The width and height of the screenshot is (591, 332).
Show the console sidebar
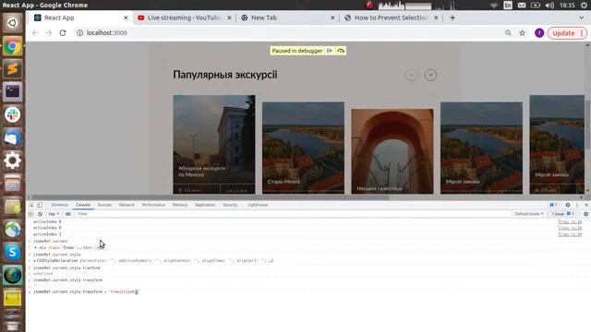pyautogui.click(x=30, y=214)
